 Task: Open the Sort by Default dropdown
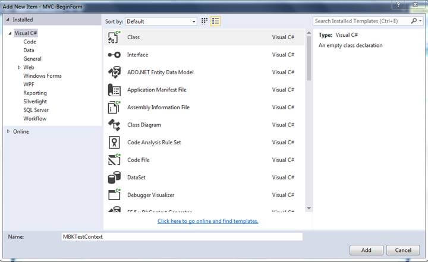coord(161,21)
